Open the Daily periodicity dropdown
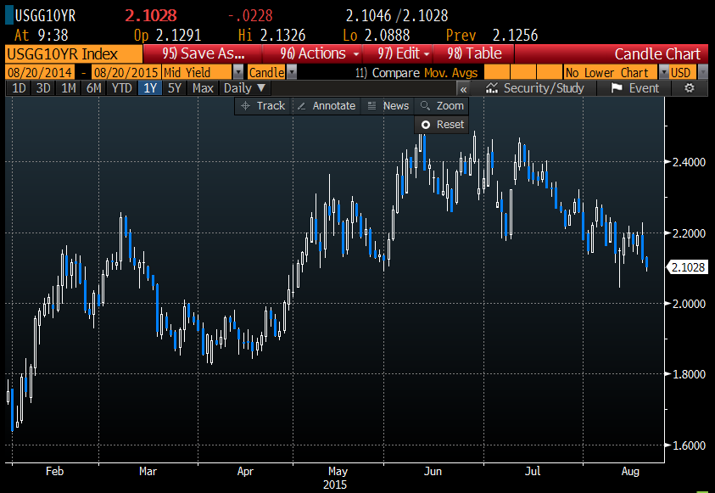The image size is (715, 493). coord(245,88)
